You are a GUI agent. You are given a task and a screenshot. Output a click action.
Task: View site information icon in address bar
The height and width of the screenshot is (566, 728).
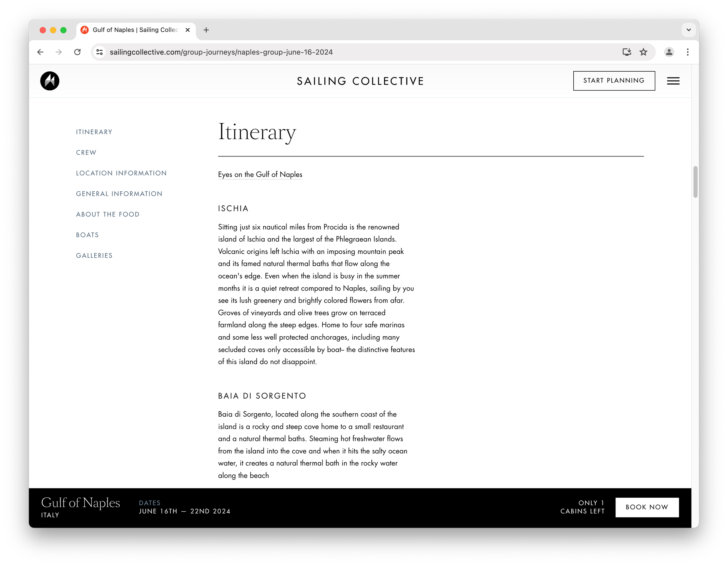99,52
